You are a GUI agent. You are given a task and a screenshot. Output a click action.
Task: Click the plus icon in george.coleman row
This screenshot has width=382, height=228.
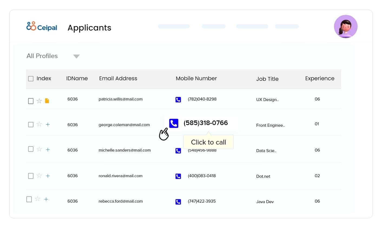click(48, 124)
